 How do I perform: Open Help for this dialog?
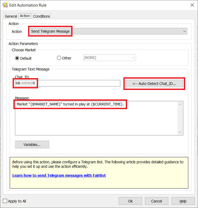coord(183,201)
